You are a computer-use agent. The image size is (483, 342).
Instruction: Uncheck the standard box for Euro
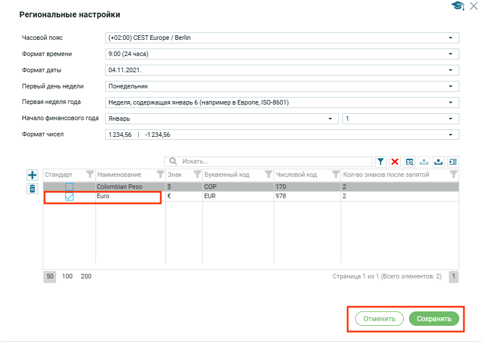pyautogui.click(x=69, y=196)
